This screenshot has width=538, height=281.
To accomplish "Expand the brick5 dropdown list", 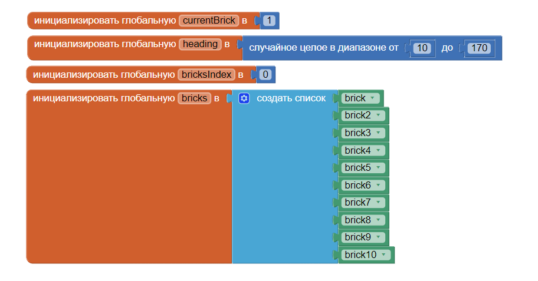I will (377, 168).
